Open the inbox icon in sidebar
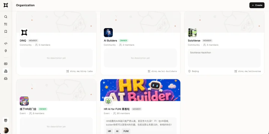 point(6,79)
